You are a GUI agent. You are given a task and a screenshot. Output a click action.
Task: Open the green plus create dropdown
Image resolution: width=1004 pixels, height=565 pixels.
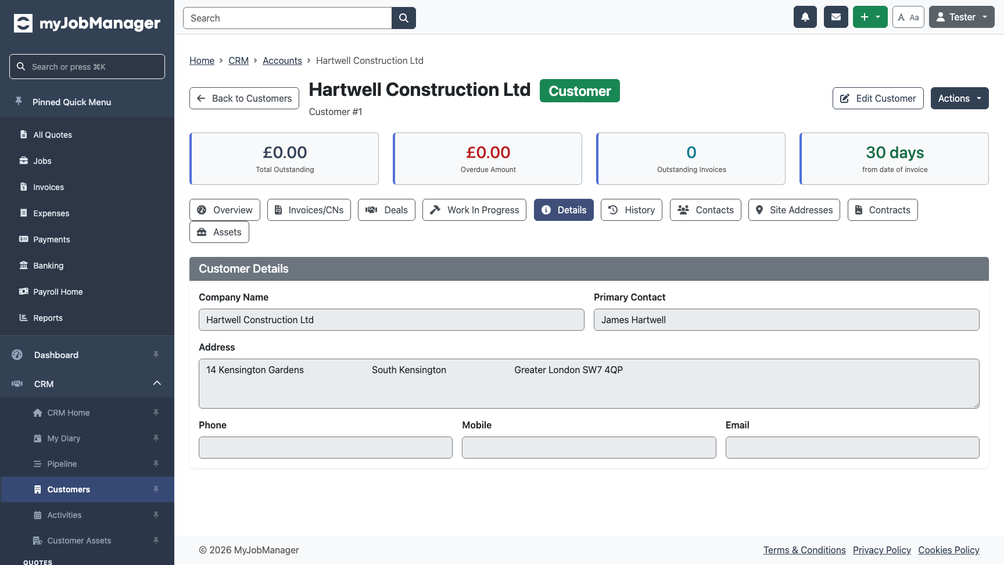point(870,17)
